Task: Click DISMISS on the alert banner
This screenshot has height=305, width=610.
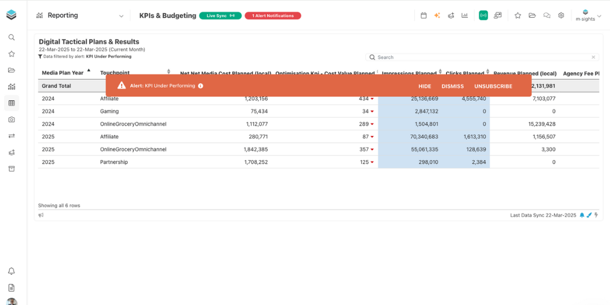Action: coord(453,86)
